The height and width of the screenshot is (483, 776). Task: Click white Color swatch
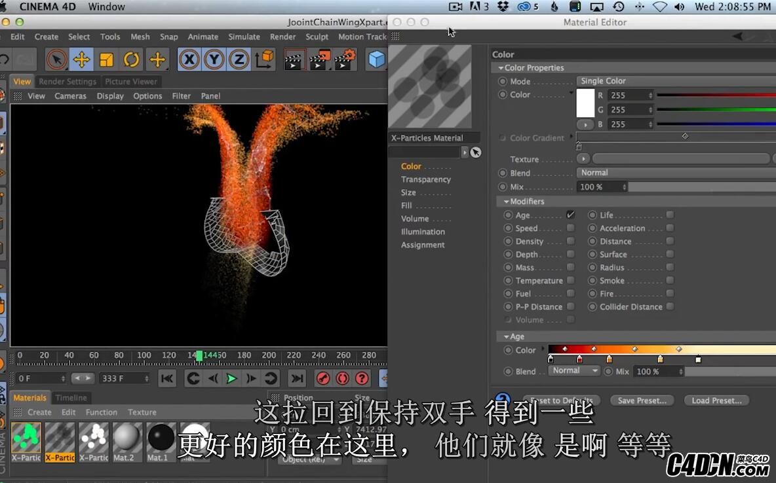pyautogui.click(x=585, y=103)
